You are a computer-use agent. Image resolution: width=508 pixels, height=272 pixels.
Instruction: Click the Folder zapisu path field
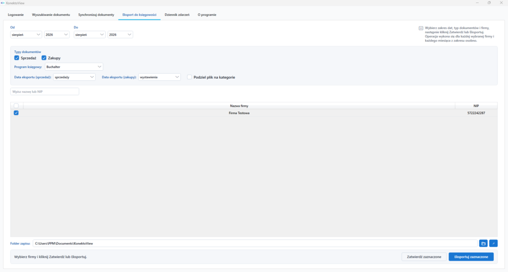tap(255, 244)
